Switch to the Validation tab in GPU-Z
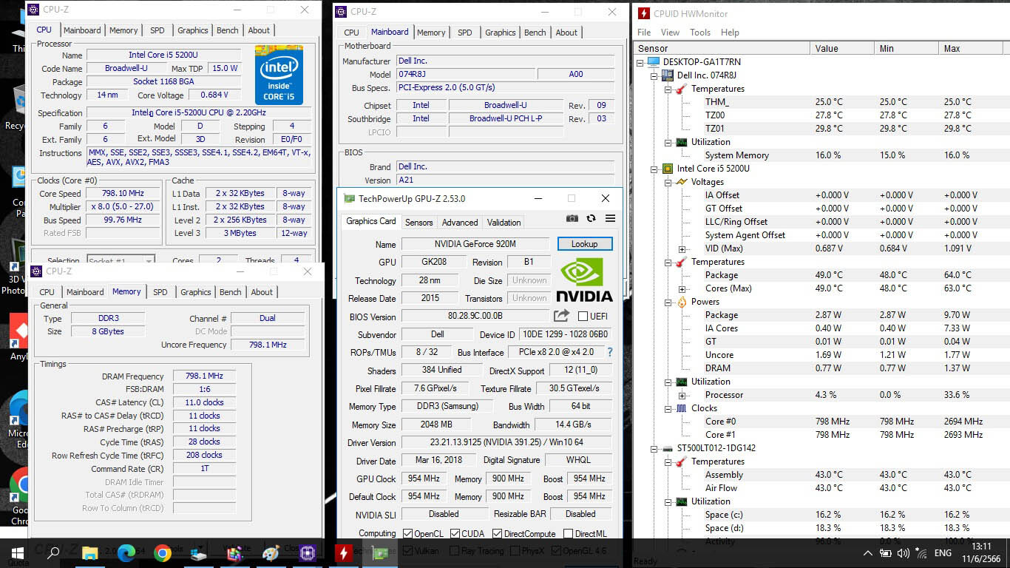The width and height of the screenshot is (1010, 568). click(504, 223)
